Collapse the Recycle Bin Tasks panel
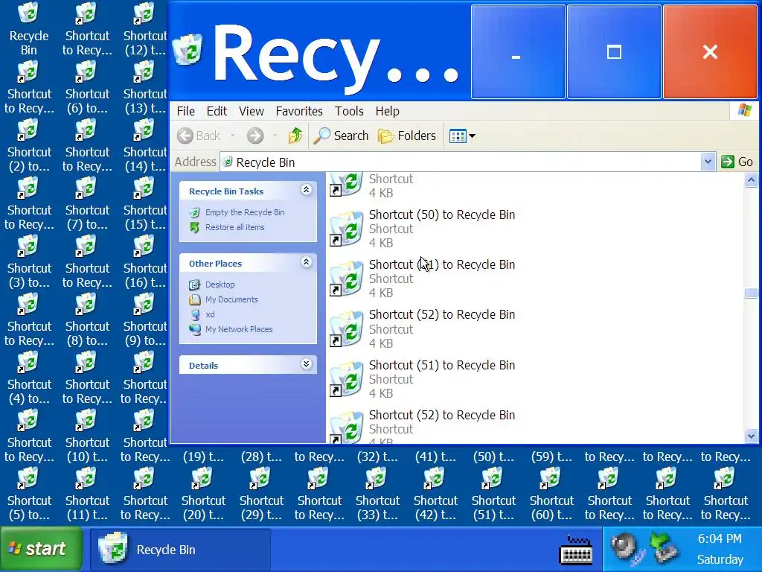The height and width of the screenshot is (572, 762). click(x=306, y=190)
